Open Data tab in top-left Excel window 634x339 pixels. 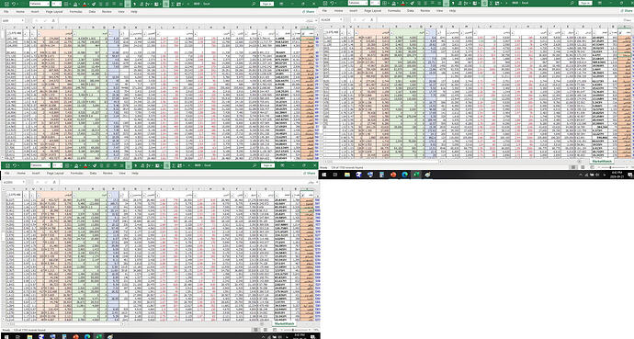click(92, 12)
